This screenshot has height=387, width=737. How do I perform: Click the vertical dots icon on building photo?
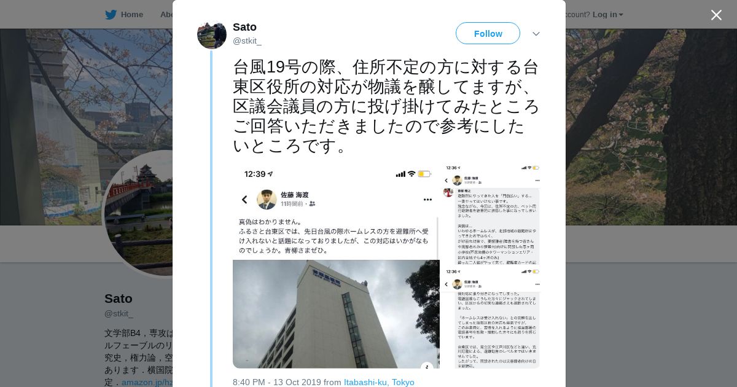(427, 367)
